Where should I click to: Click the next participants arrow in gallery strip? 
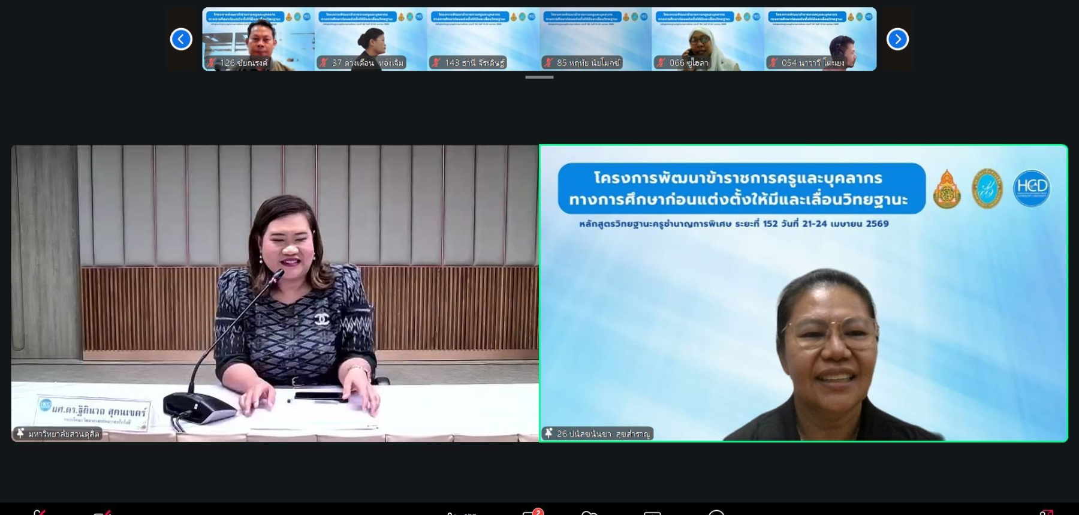[x=897, y=39]
